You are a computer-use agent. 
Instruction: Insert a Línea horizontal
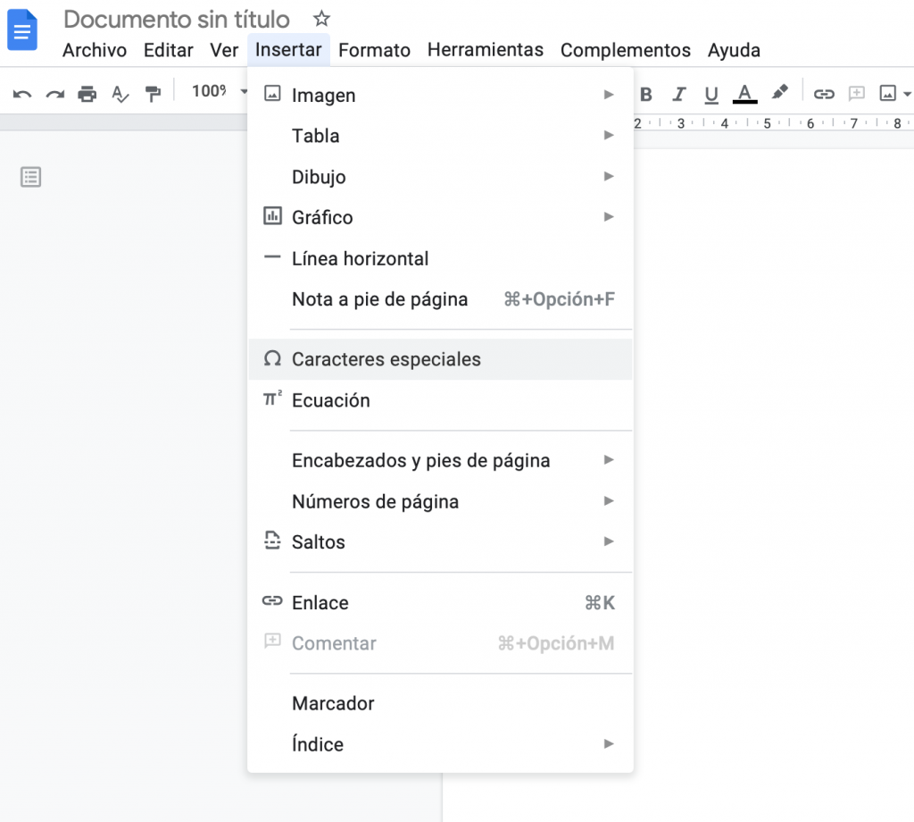tap(360, 258)
